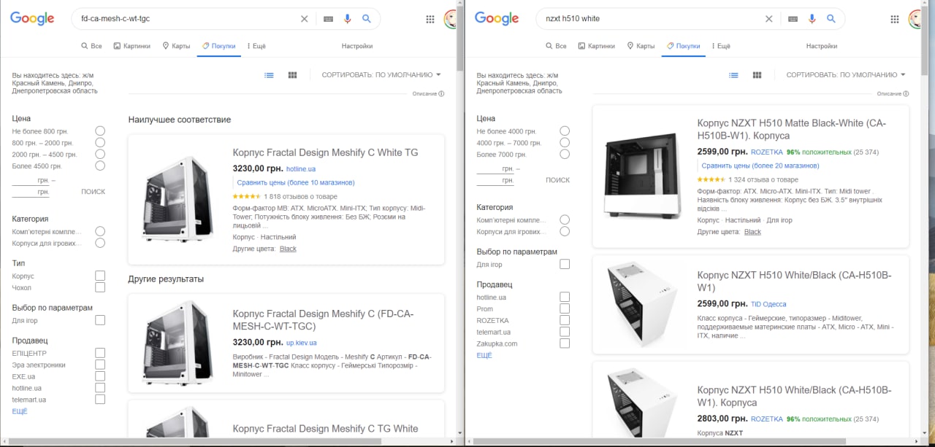935x447 pixels.
Task: Open Google apps grid in left window
Action: click(430, 19)
